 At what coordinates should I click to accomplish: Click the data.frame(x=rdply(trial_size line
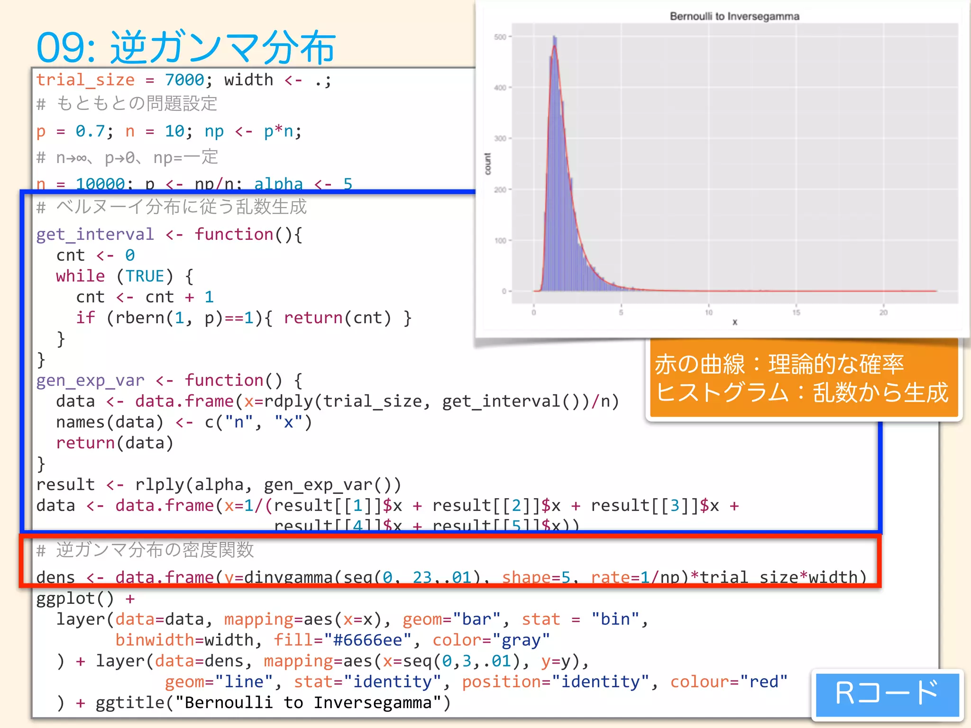tap(338, 401)
